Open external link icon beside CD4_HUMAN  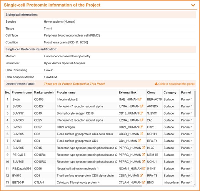[x=139, y=141]
